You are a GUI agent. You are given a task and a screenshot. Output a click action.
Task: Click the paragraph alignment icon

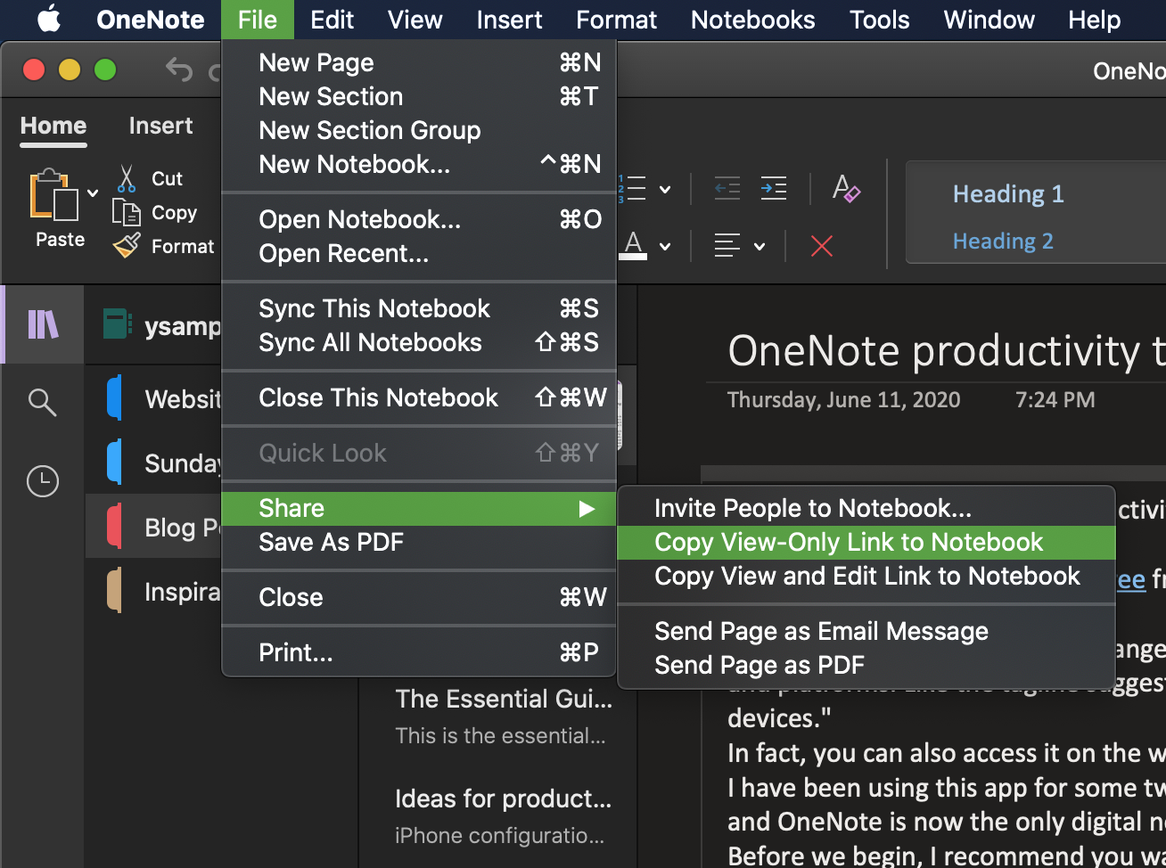pos(727,245)
